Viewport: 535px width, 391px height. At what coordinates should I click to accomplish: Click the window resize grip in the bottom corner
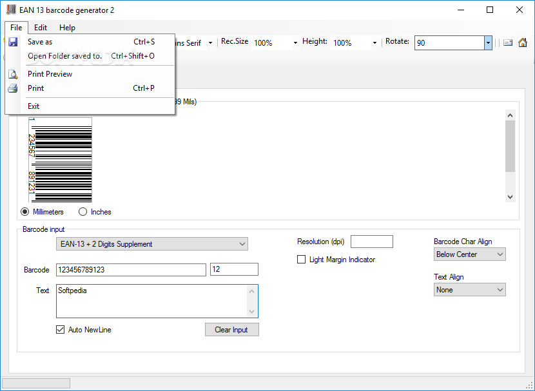pos(529,385)
